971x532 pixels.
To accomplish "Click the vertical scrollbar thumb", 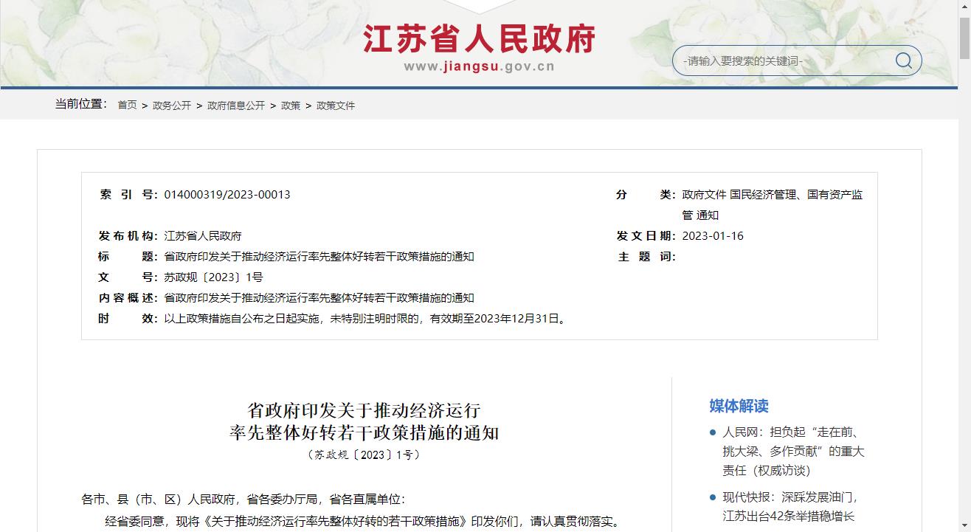I will pyautogui.click(x=964, y=37).
